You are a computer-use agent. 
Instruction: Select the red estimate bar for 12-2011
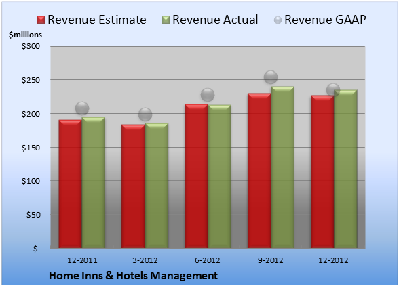[71, 184]
